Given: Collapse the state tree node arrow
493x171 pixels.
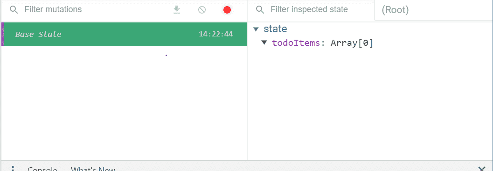Looking at the screenshot, I should (256, 29).
